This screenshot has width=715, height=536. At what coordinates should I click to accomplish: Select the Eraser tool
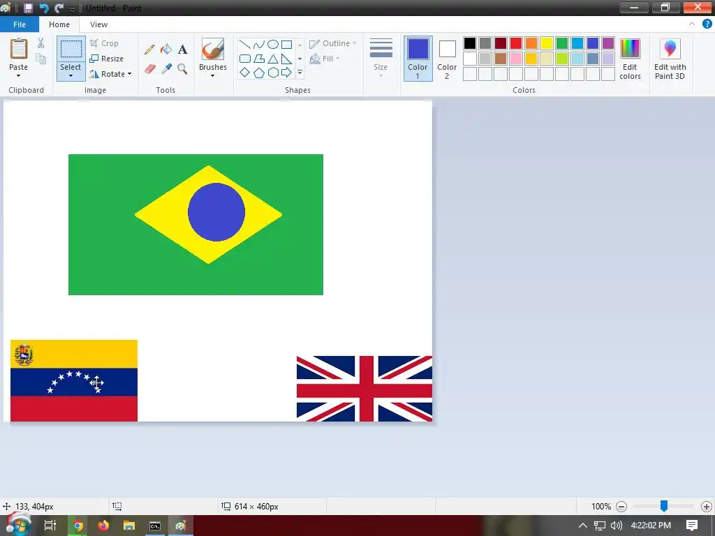(x=149, y=69)
